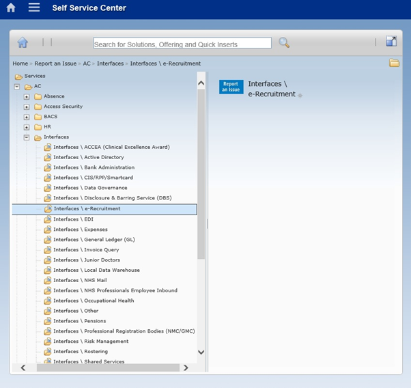Collapse the AC tree node
This screenshot has width=411, height=388.
click(x=17, y=86)
